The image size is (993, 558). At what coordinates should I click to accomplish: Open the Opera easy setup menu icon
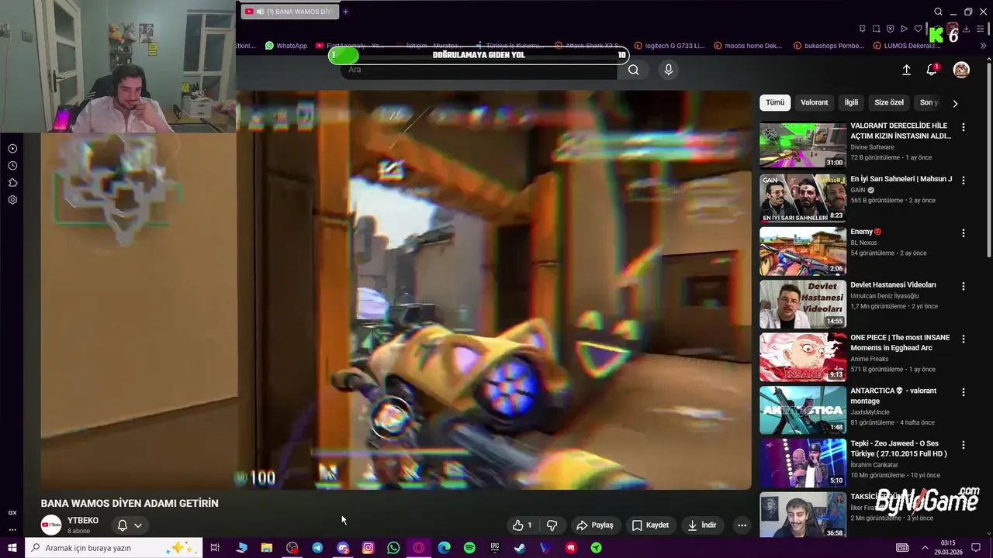point(981,29)
